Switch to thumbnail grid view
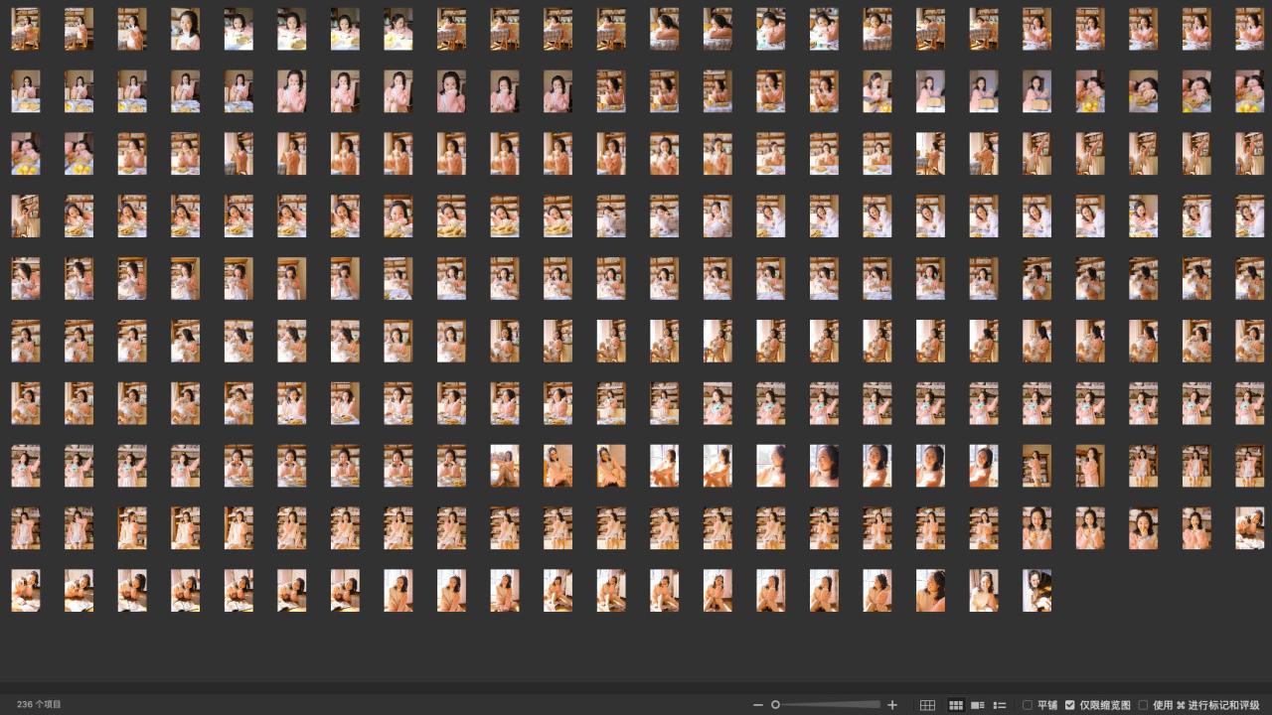Image resolution: width=1272 pixels, height=715 pixels. pos(956,705)
